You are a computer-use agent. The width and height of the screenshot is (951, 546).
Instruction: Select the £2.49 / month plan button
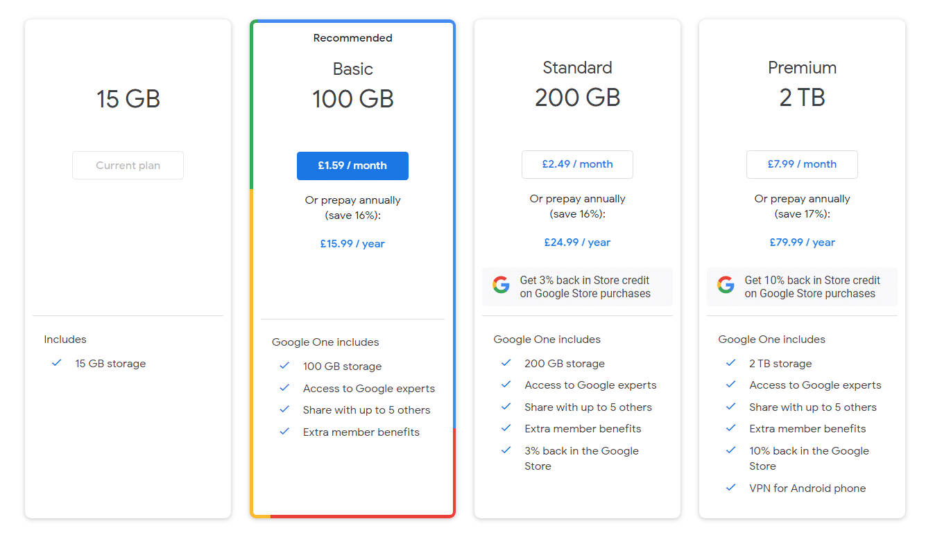[x=577, y=164]
